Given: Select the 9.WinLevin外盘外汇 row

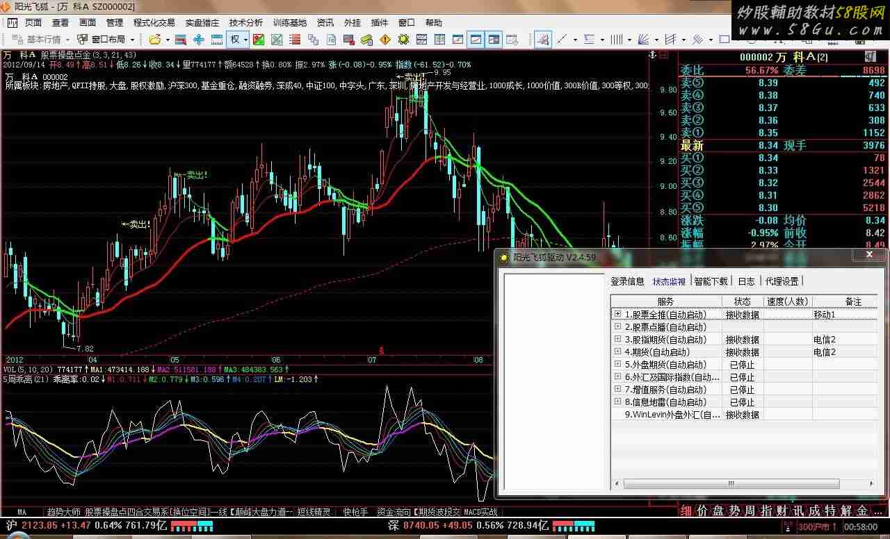Looking at the screenshot, I should click(x=743, y=415).
